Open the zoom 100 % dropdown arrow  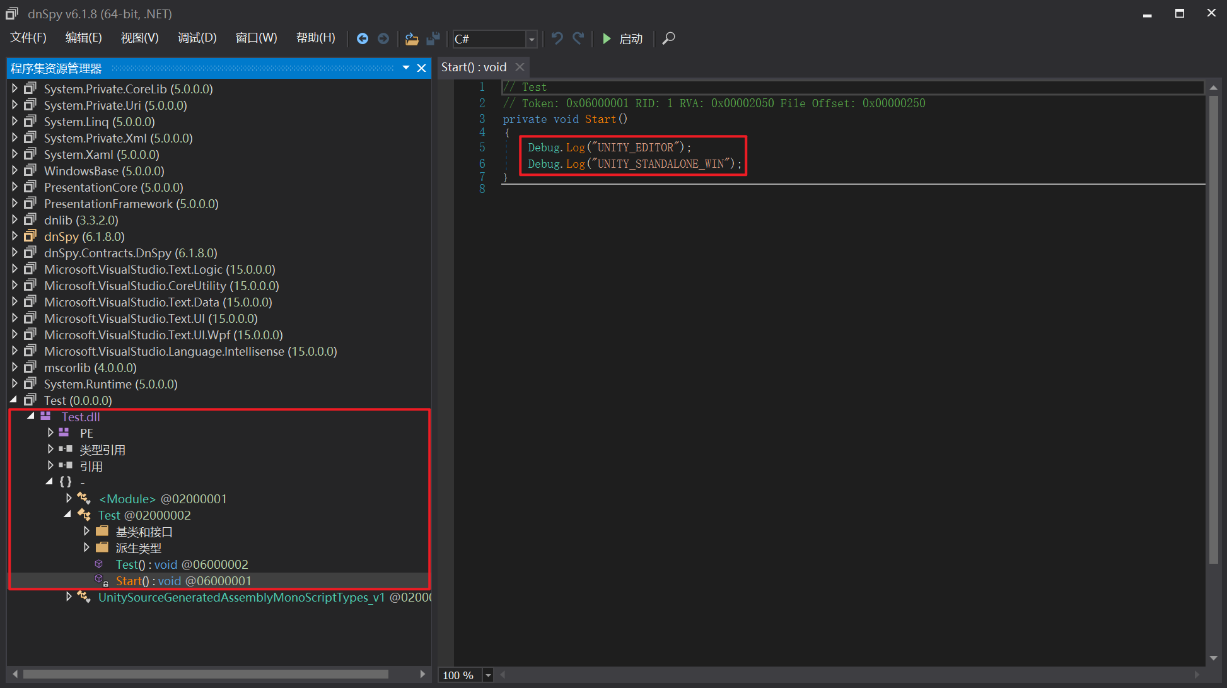click(x=488, y=675)
